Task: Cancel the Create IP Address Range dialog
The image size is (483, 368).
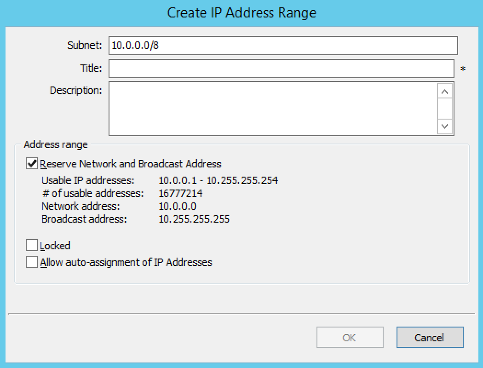Action: click(x=429, y=338)
